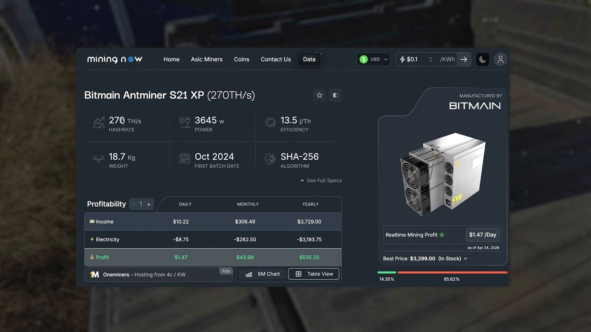591x332 pixels.
Task: Switch to Table View
Action: point(314,274)
